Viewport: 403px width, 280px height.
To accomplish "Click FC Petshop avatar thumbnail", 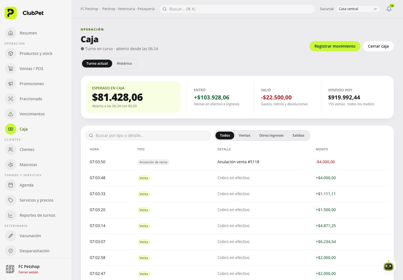I will pyautogui.click(x=10, y=269).
